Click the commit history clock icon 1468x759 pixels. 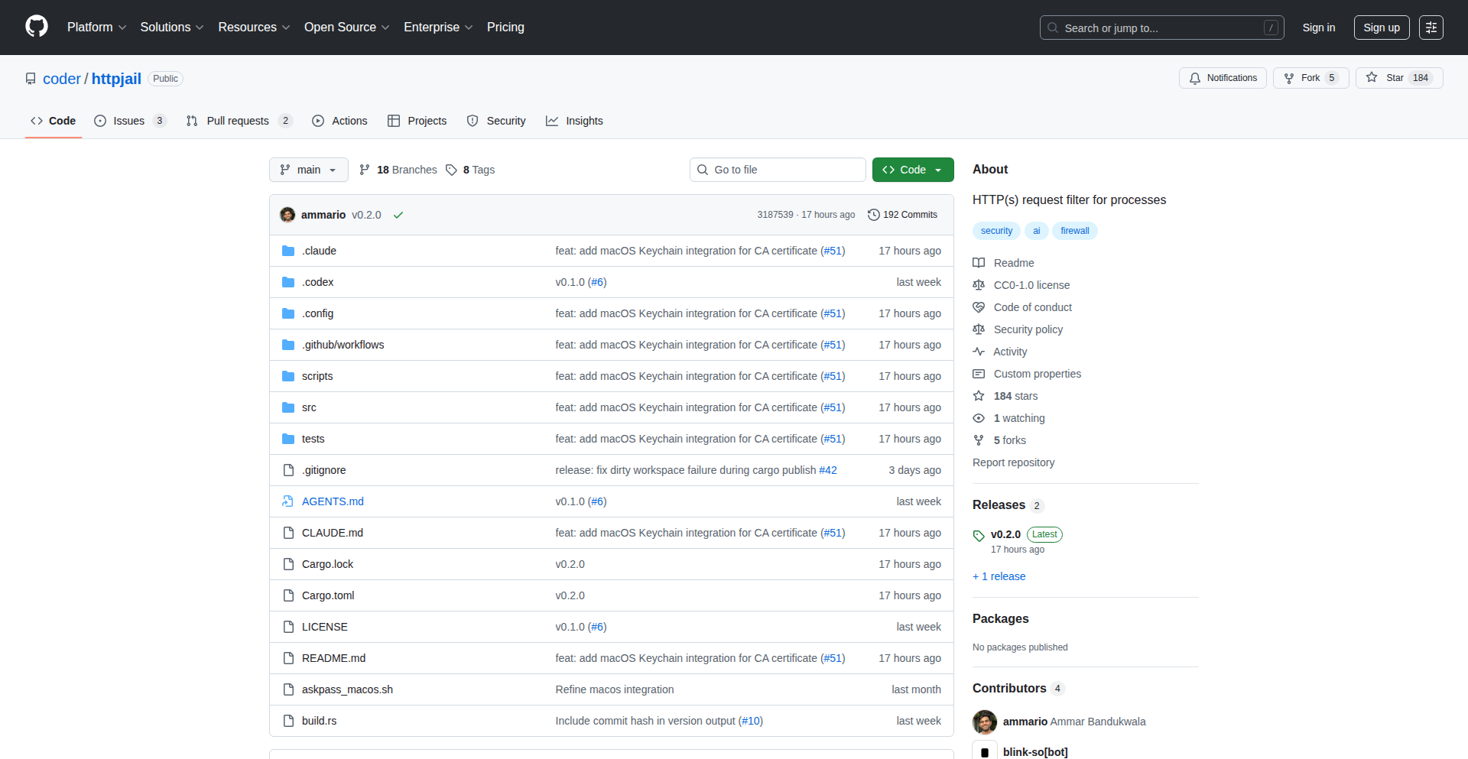pyautogui.click(x=873, y=215)
